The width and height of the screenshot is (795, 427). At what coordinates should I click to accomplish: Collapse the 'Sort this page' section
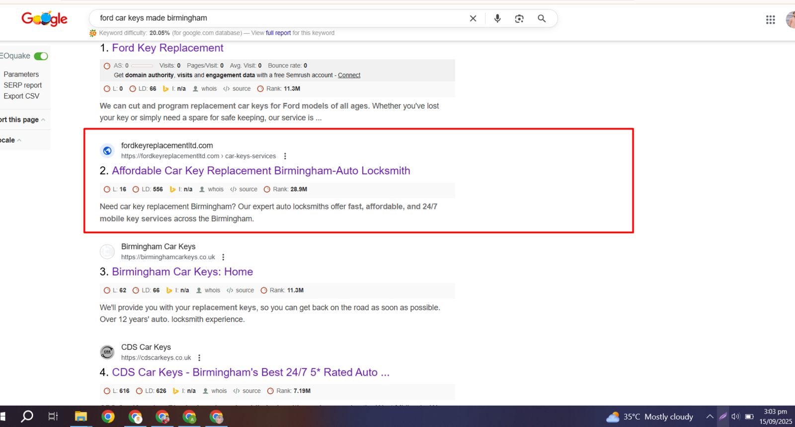(43, 120)
